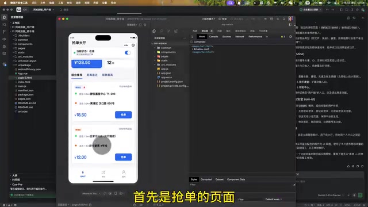Show more devtools tabs with chevron
This screenshot has width=368, height=207.
(267, 37)
